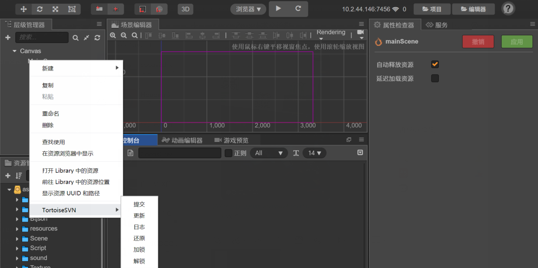Screen dimensions: 538x268
Task: Select the move transform tool
Action: pos(23,9)
